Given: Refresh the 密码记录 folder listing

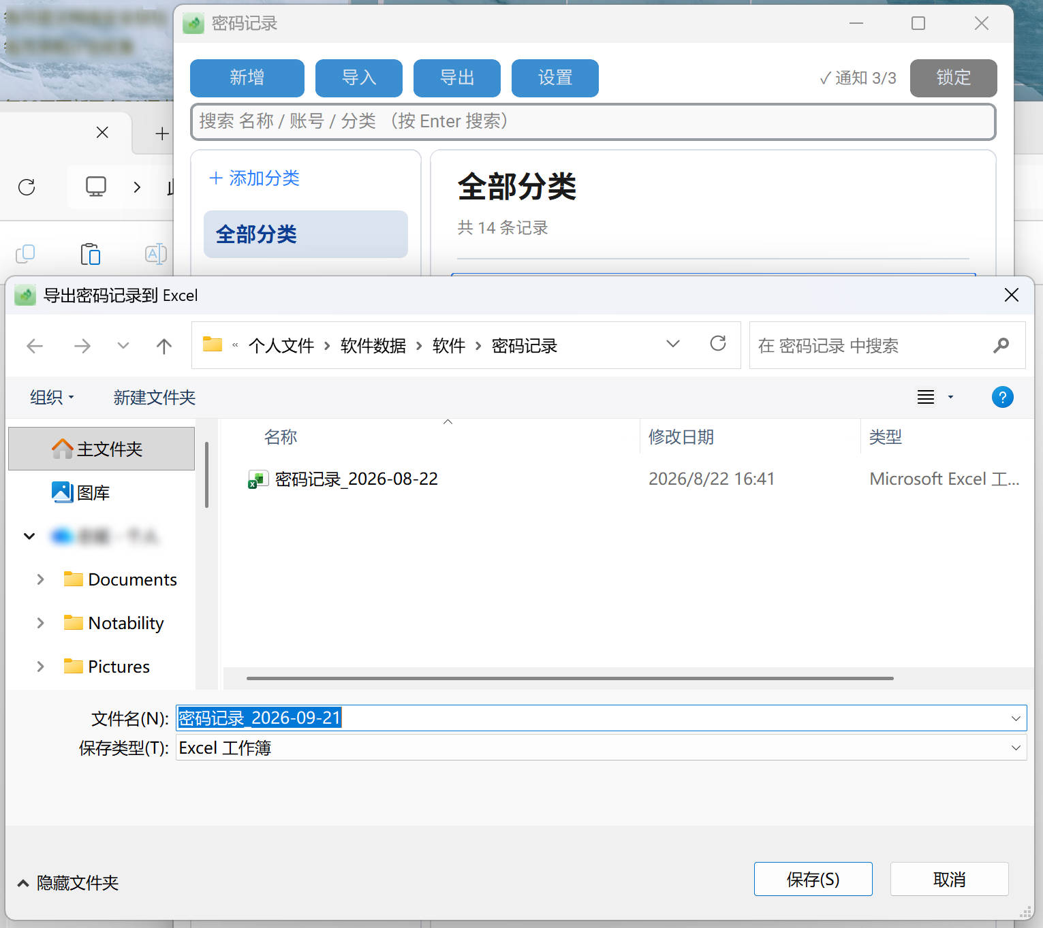Looking at the screenshot, I should pos(718,344).
